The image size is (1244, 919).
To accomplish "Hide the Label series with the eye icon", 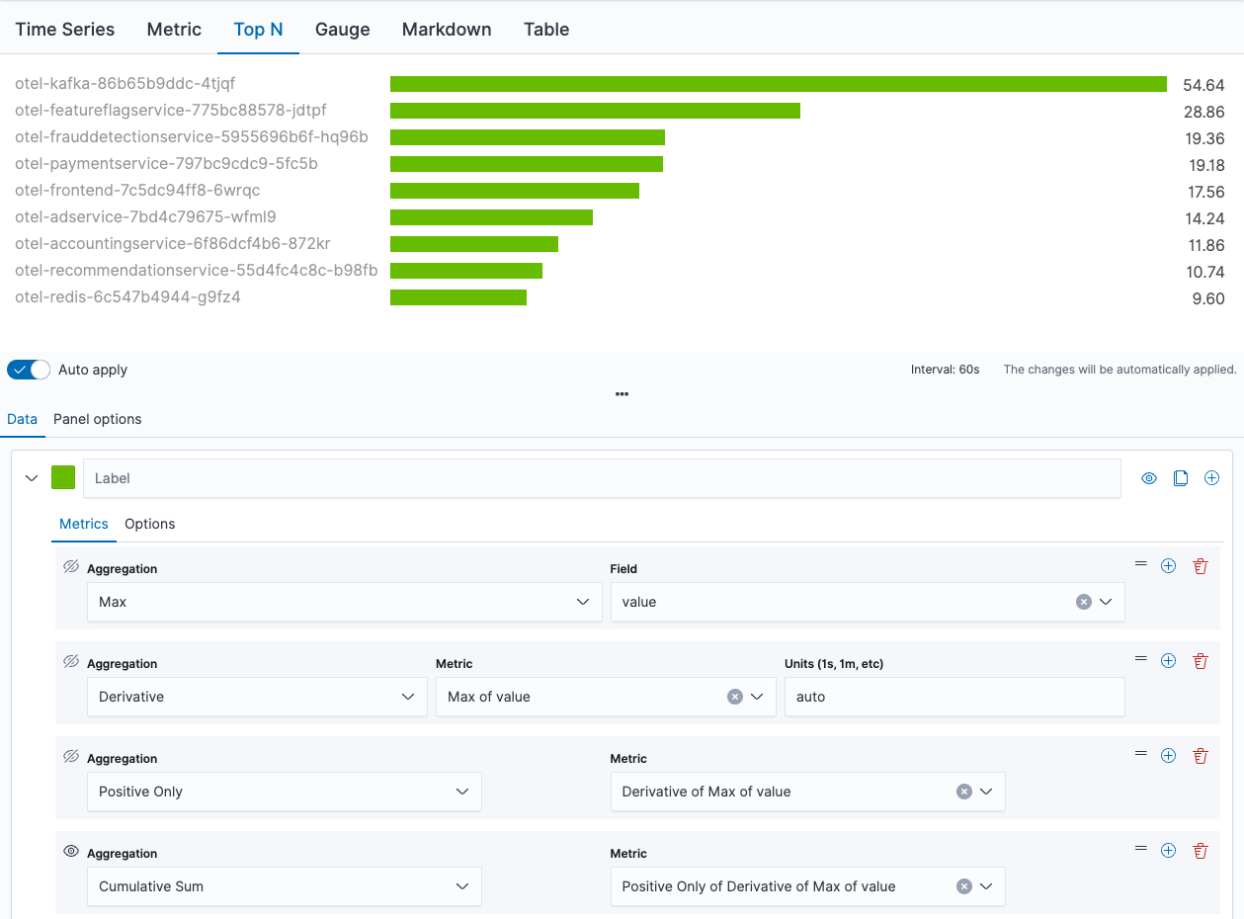I will pos(1148,477).
